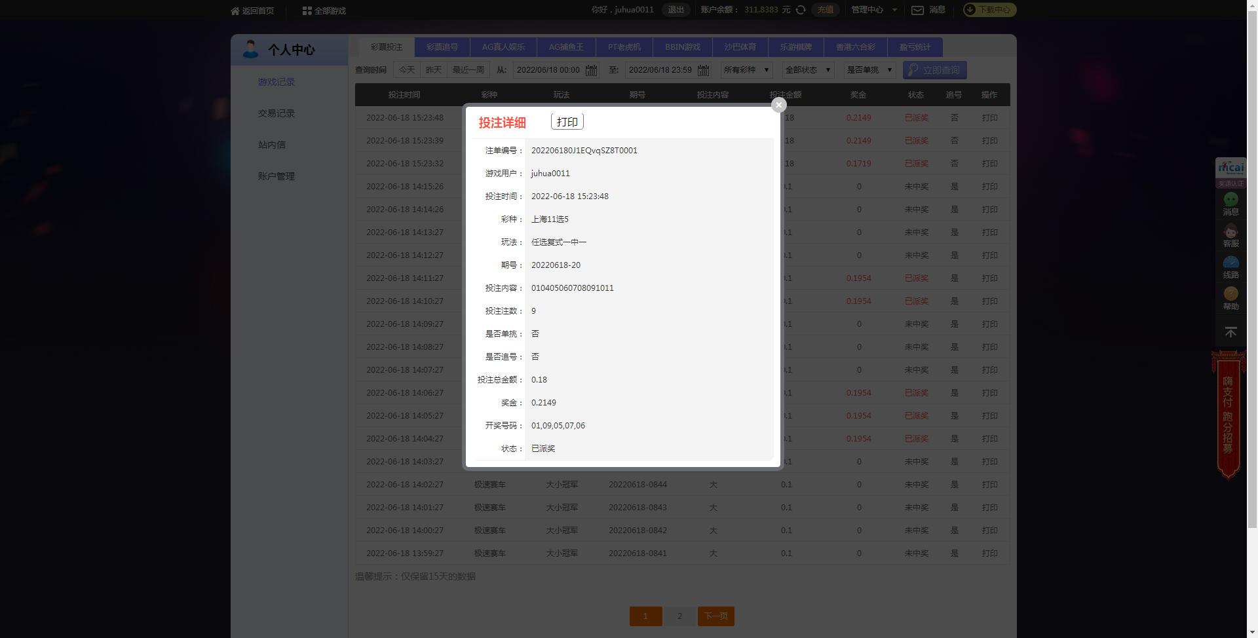This screenshot has height=638, width=1258.
Task: Expand the 是否单挑 dropdown
Action: (x=869, y=70)
